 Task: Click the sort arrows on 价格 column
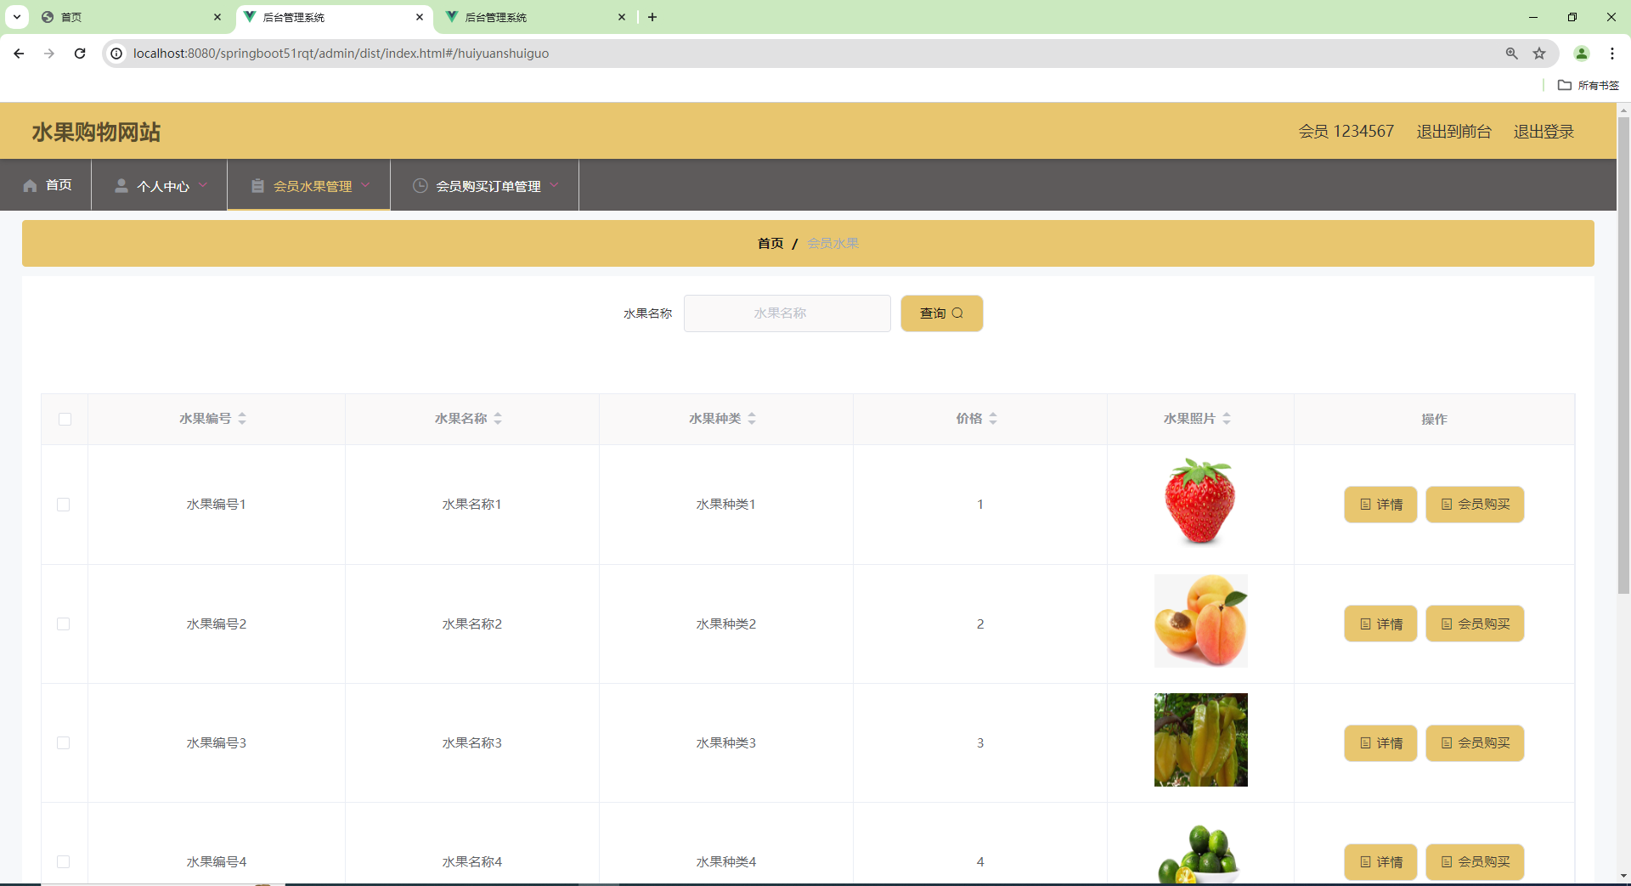(x=992, y=418)
